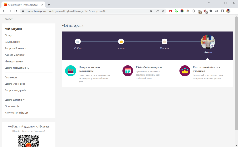Open the Chrome three-dot menu
Viewport: 238px width, 147px height.
click(234, 11)
